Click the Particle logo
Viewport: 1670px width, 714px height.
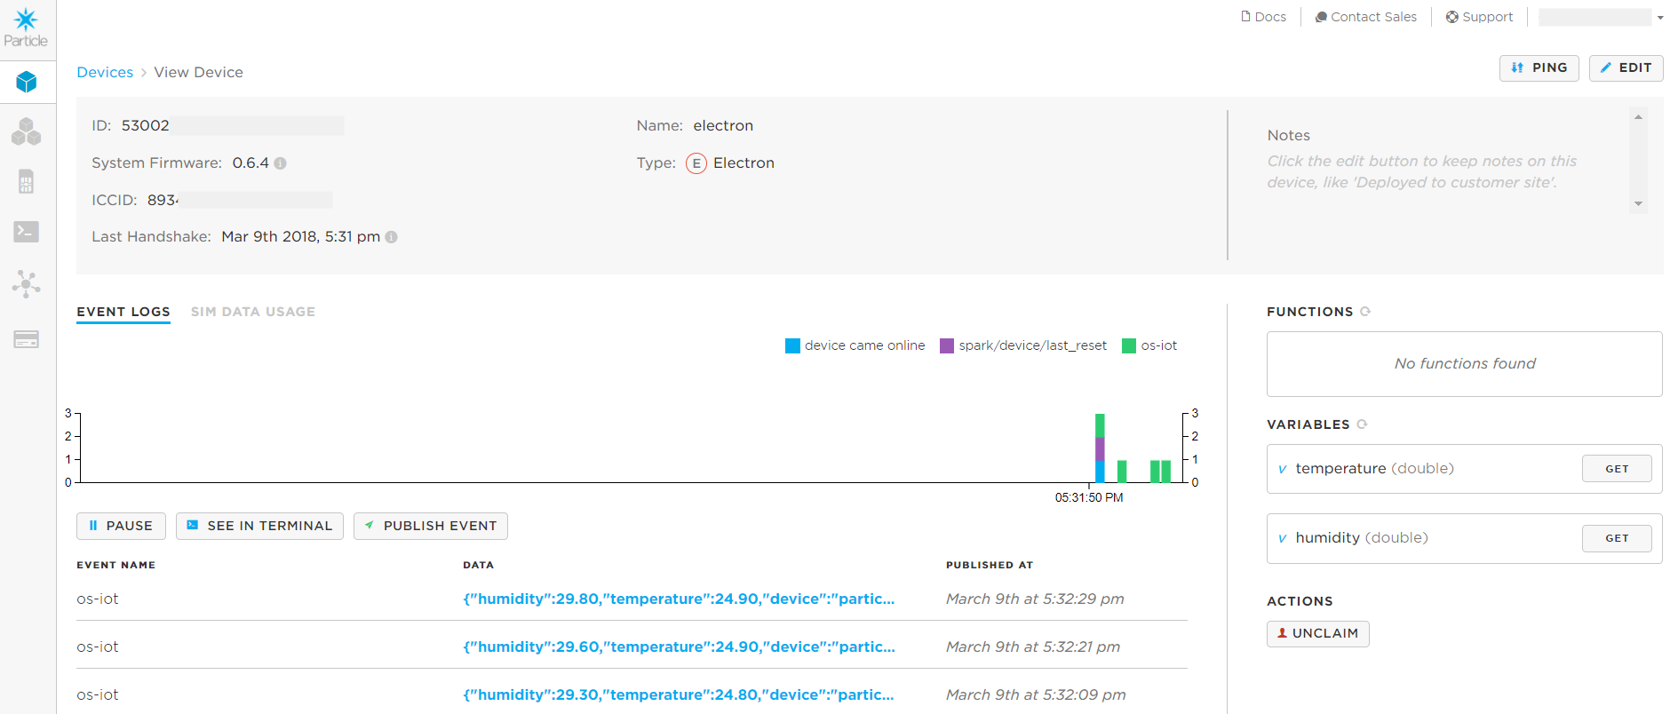pyautogui.click(x=26, y=28)
